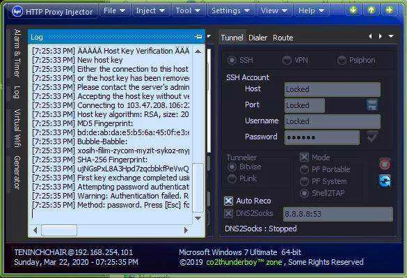
Task: Click the right tab-scroll arrow in the tunnel panel
Action: click(x=380, y=36)
